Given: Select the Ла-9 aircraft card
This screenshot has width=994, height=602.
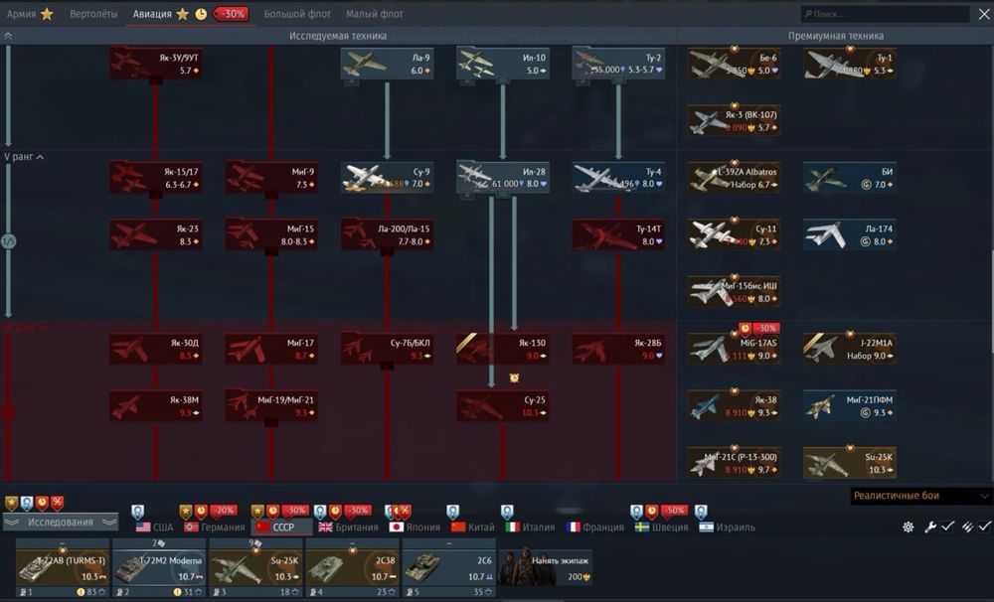Looking at the screenshot, I should pos(388,64).
